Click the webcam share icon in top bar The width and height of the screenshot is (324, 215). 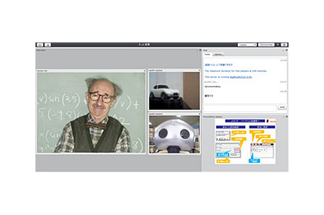pyautogui.click(x=40, y=45)
